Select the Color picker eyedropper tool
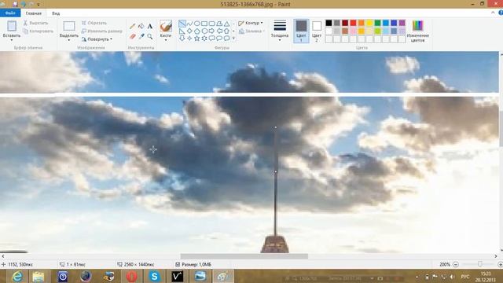 [141, 37]
